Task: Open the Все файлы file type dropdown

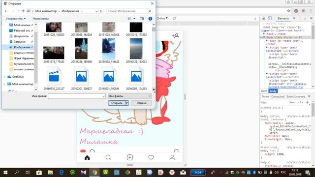Action: [x=130, y=96]
